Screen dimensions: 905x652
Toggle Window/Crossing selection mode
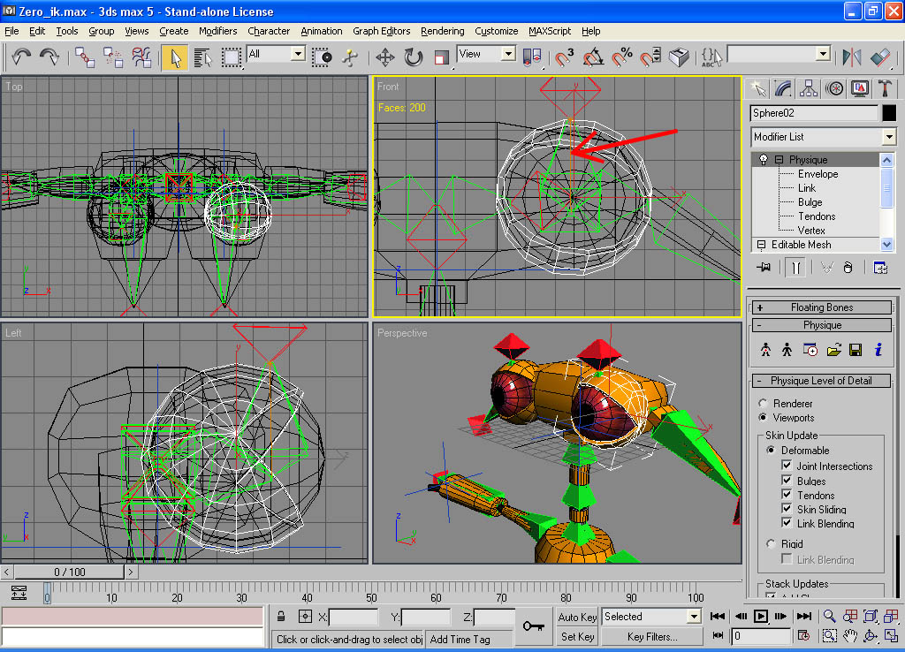tap(322, 57)
